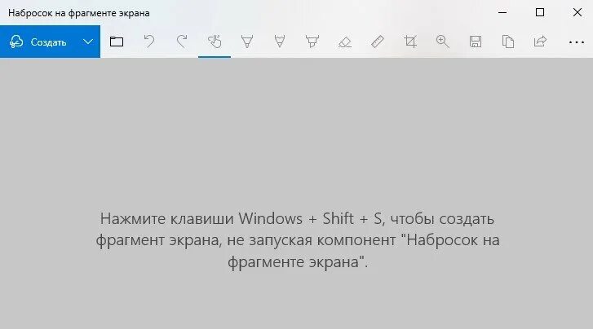This screenshot has width=593, height=329.
Task: Save the snip with floppy icon
Action: click(x=476, y=42)
